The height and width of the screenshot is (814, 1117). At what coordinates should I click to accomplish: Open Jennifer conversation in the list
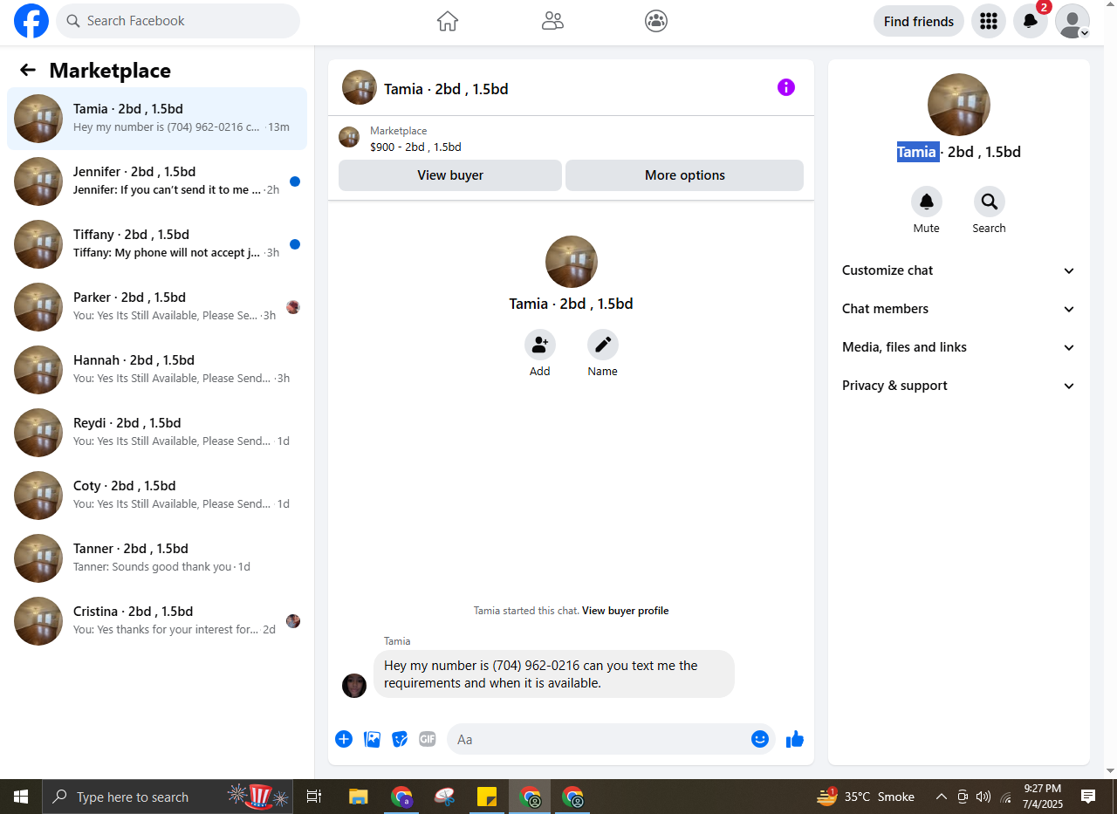click(157, 181)
